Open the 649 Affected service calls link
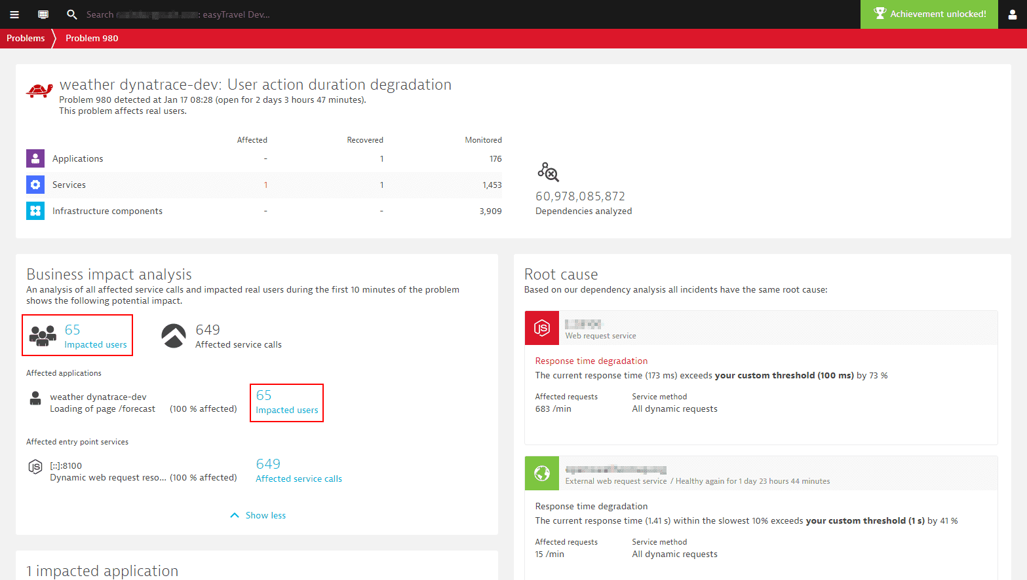 coord(299,471)
